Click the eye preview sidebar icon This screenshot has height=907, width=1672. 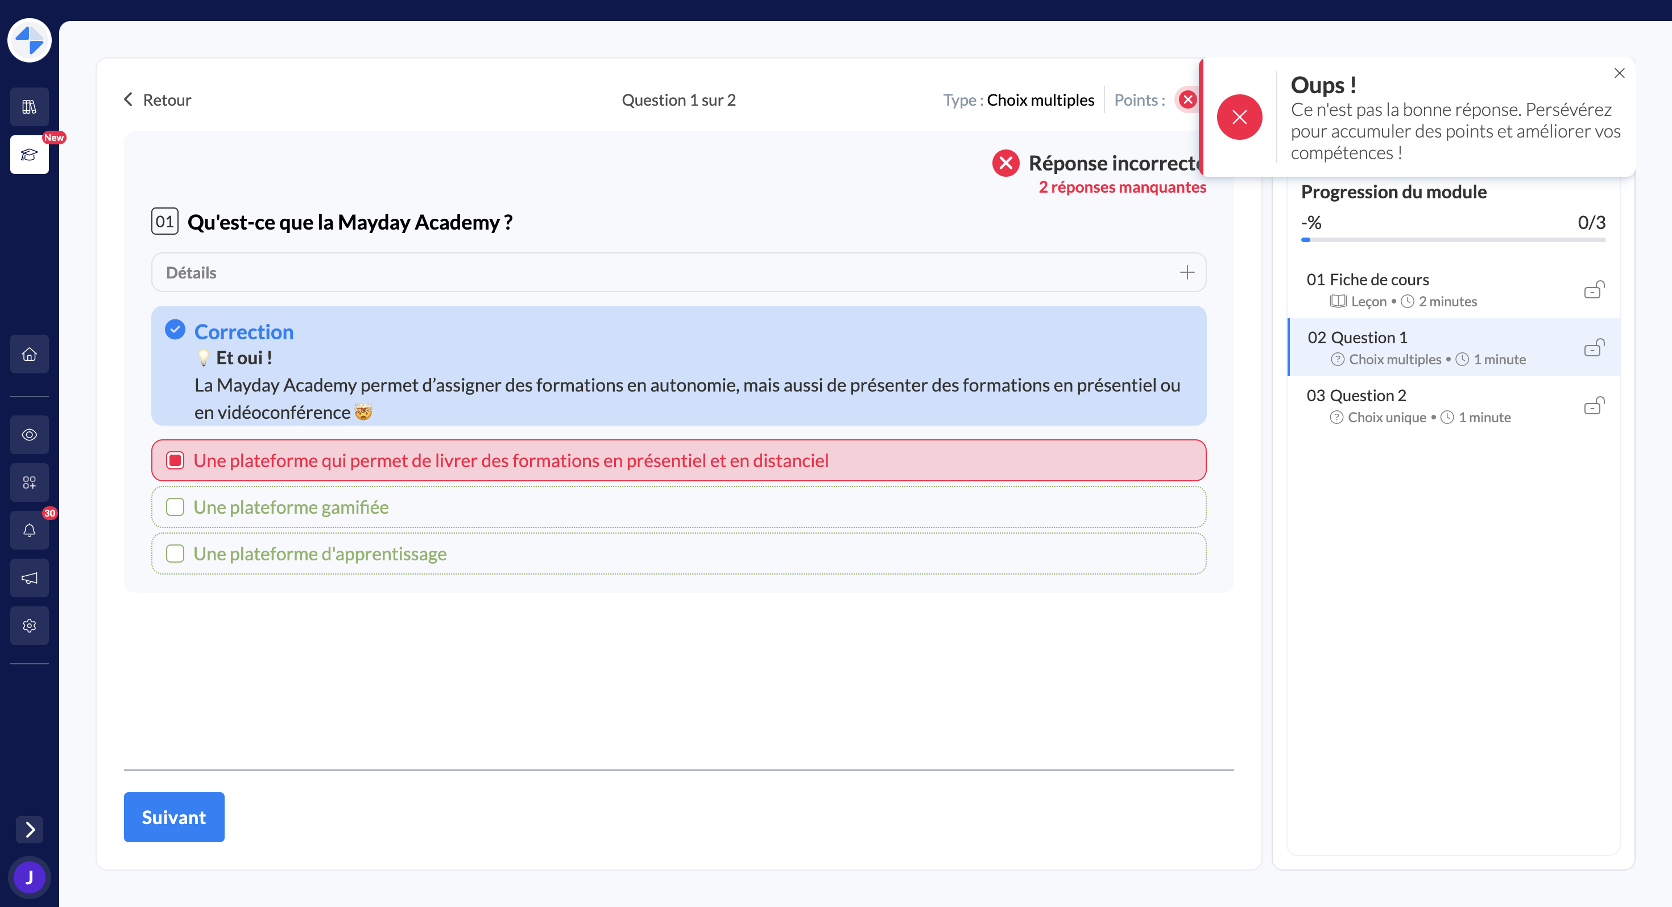pos(29,435)
